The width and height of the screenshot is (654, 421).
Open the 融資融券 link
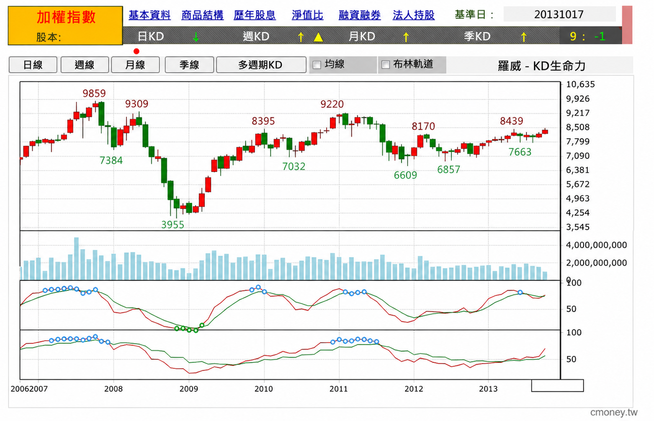[360, 15]
